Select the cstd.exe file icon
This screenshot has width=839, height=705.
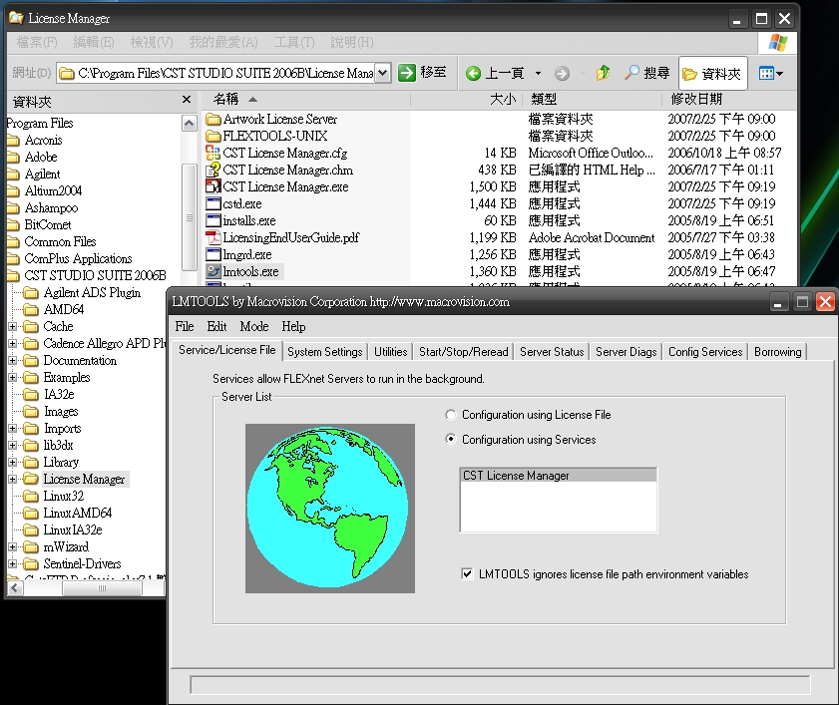[x=212, y=203]
